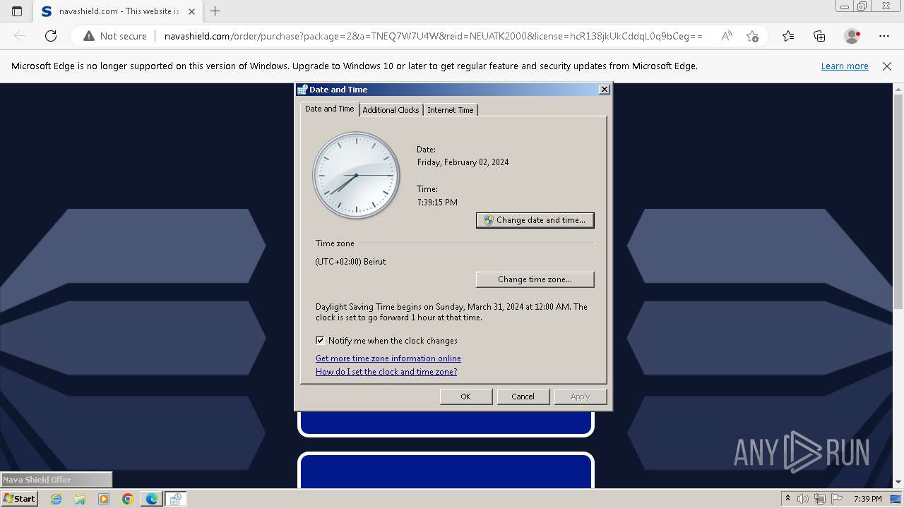Image resolution: width=904 pixels, height=508 pixels.
Task: Select the Date and Time taskbar button
Action: pos(176,499)
